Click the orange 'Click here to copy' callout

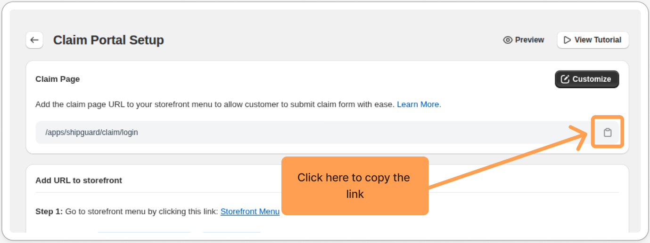[354, 186]
